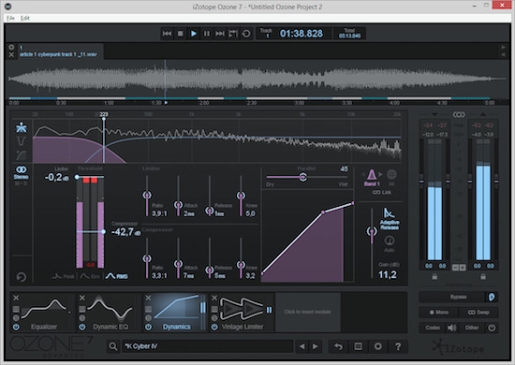
Task: Select the All bands globe icon
Action: point(391,177)
